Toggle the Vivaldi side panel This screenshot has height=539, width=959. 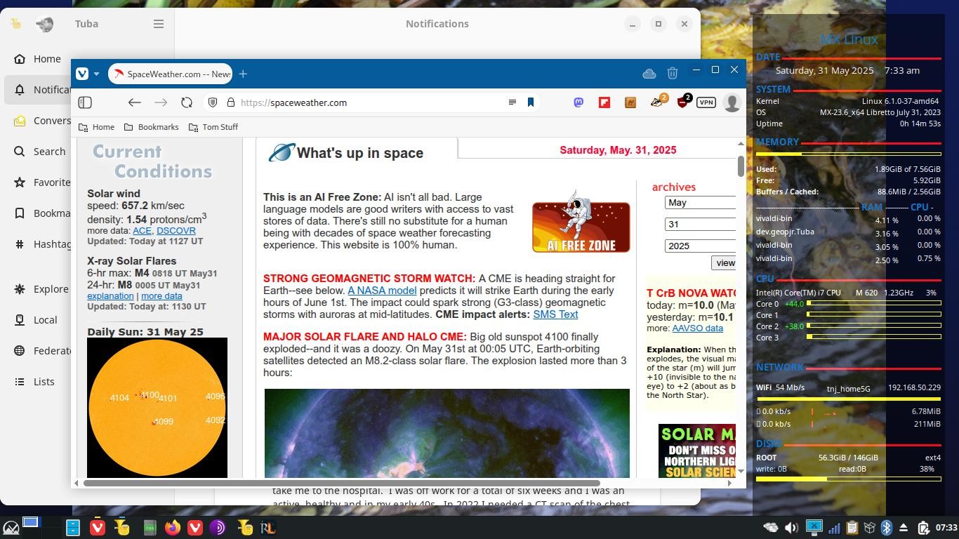pos(85,102)
